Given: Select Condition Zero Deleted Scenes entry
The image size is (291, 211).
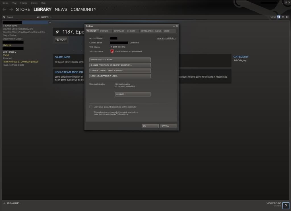Looking at the screenshot, I should click(x=25, y=32).
